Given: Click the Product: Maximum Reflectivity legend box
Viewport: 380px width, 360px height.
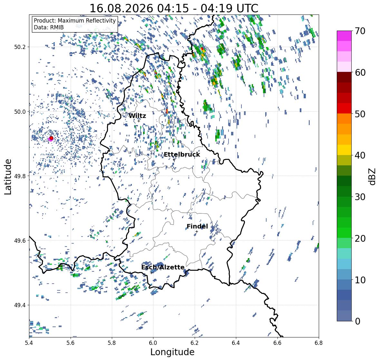Looking at the screenshot, I should coord(75,24).
